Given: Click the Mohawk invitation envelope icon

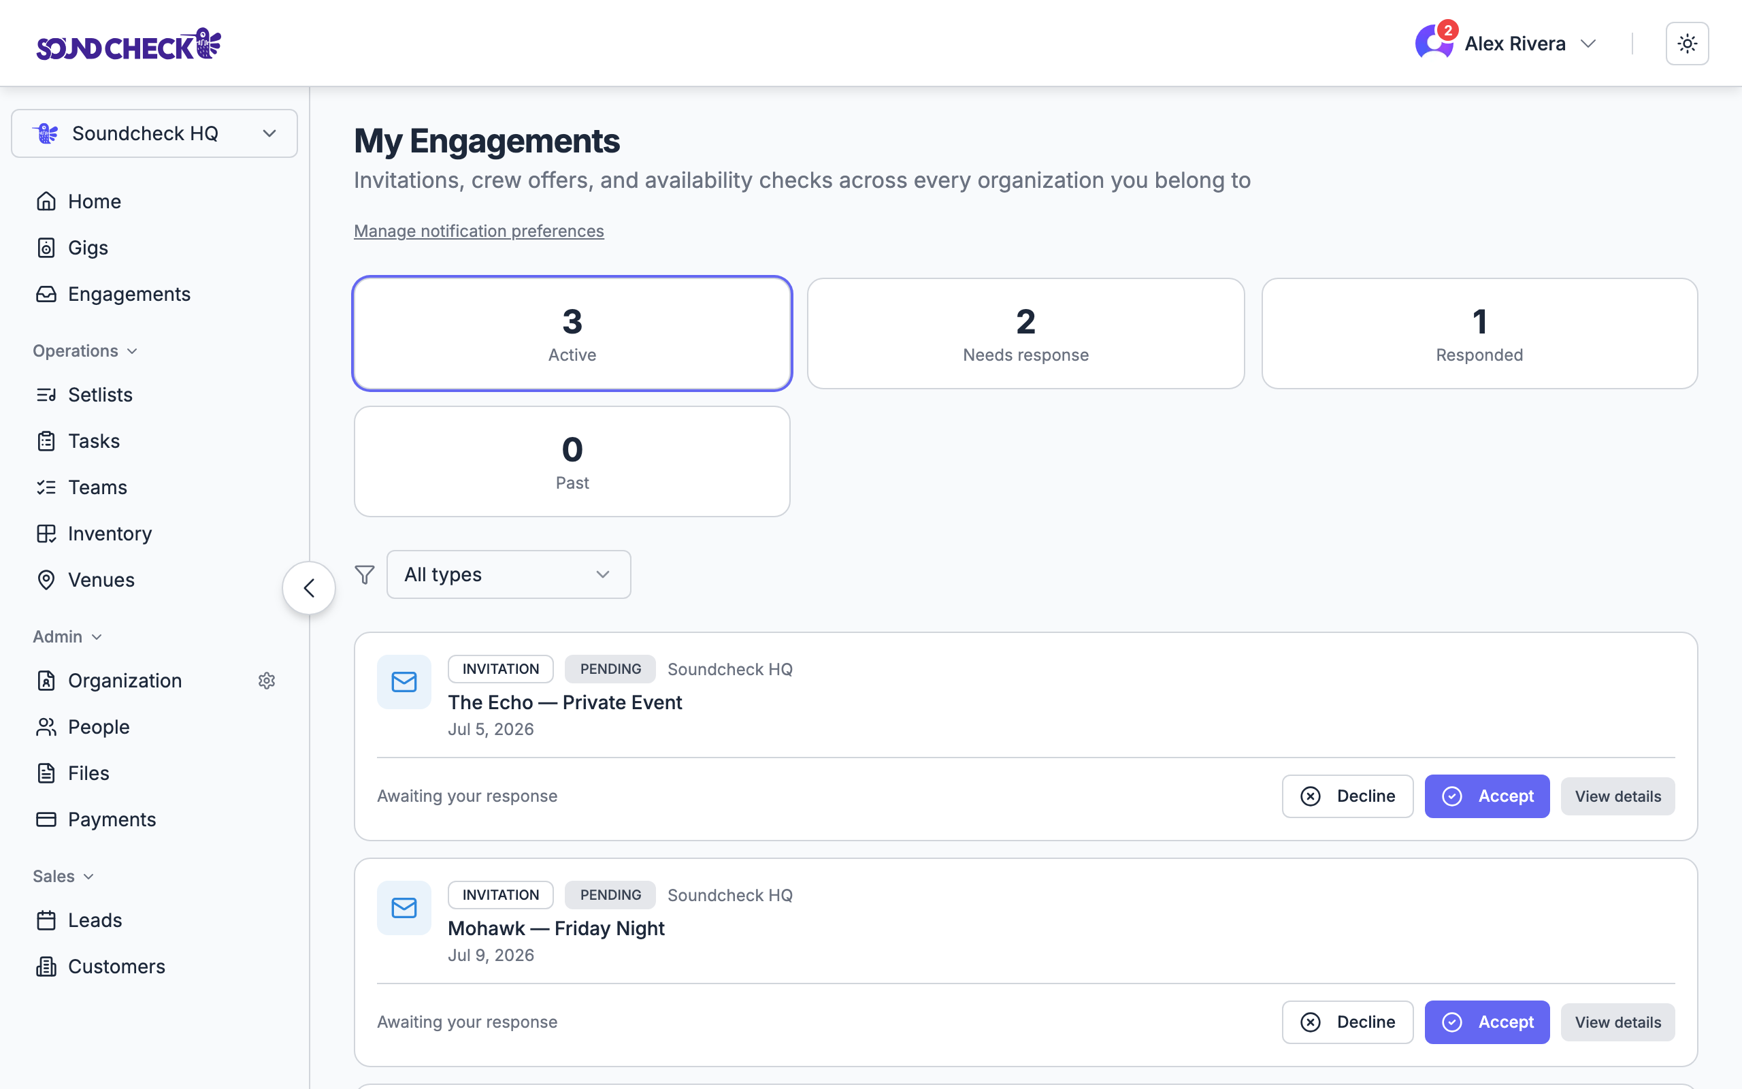Looking at the screenshot, I should (404, 907).
